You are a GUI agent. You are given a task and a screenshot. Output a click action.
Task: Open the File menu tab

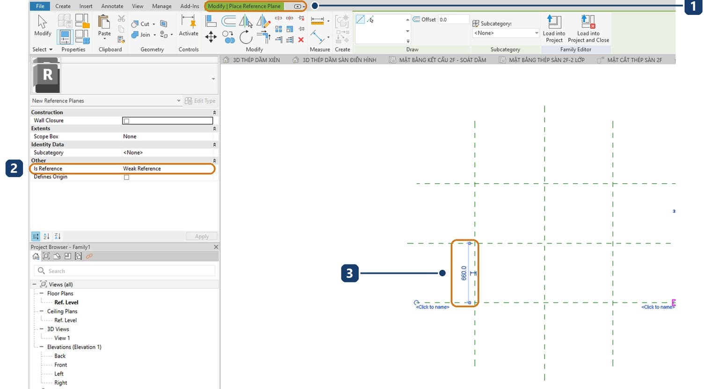point(40,6)
